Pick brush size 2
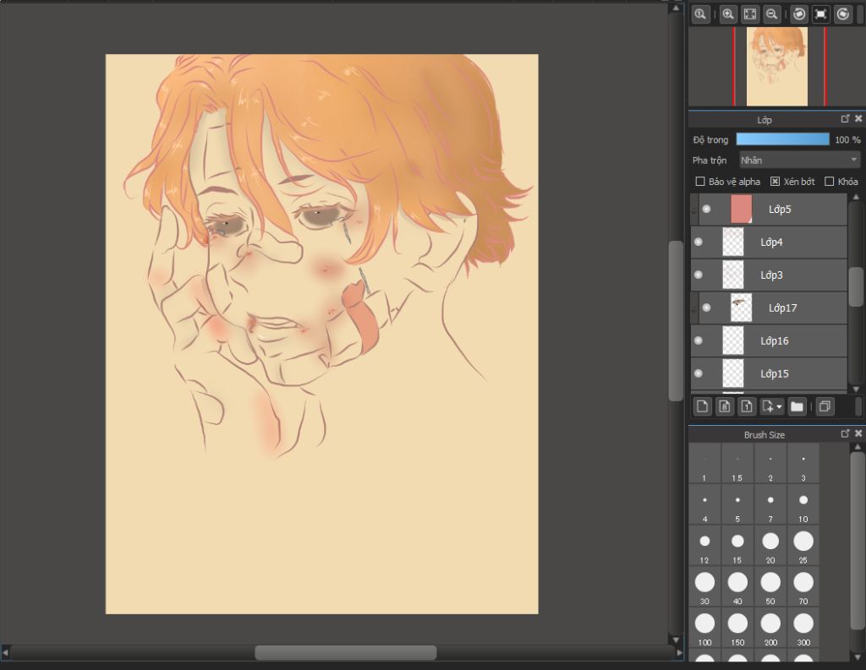Image resolution: width=866 pixels, height=670 pixels. pos(770,464)
